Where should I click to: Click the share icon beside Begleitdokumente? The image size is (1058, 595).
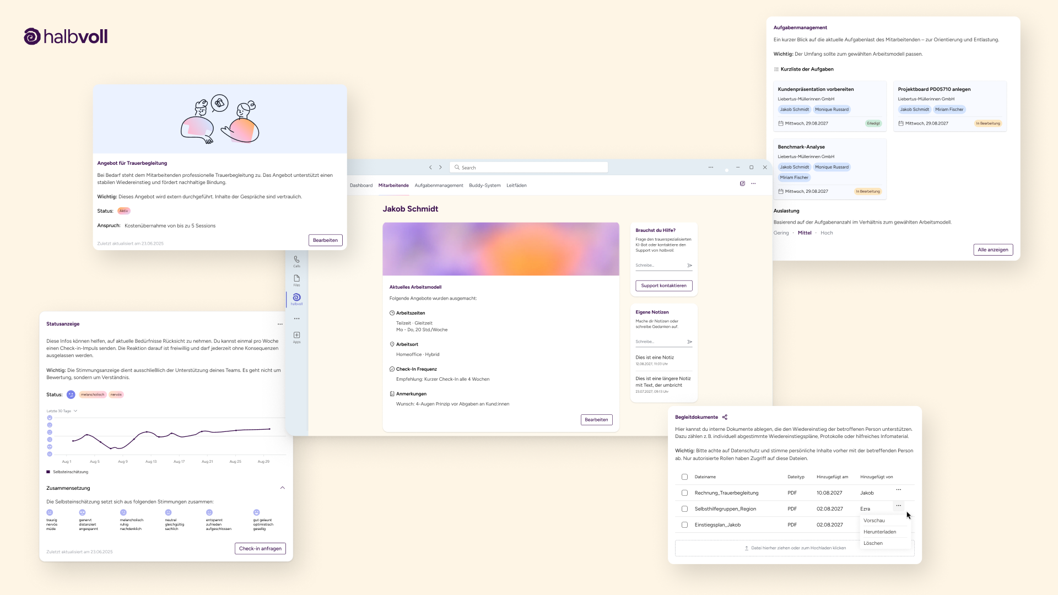click(x=725, y=417)
